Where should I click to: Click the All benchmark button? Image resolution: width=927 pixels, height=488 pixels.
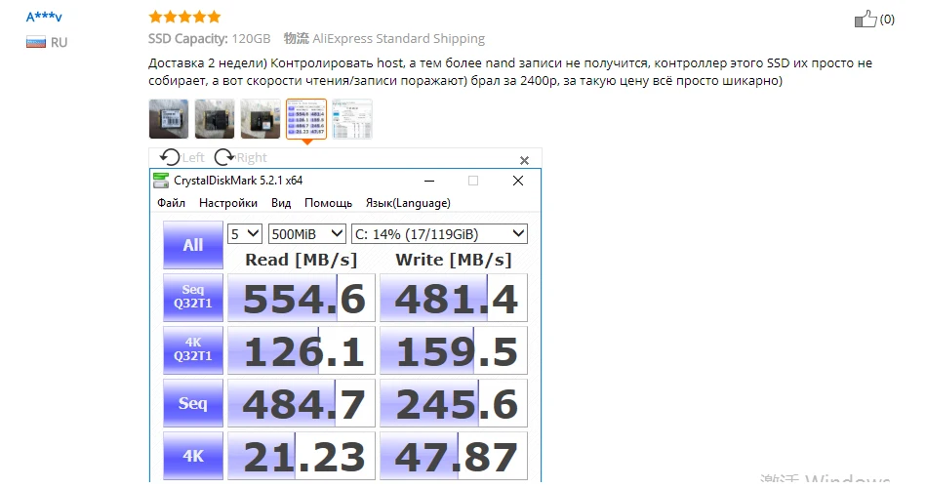tap(193, 245)
